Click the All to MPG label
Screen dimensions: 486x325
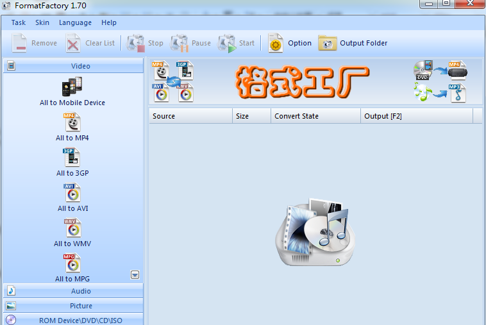tap(72, 279)
